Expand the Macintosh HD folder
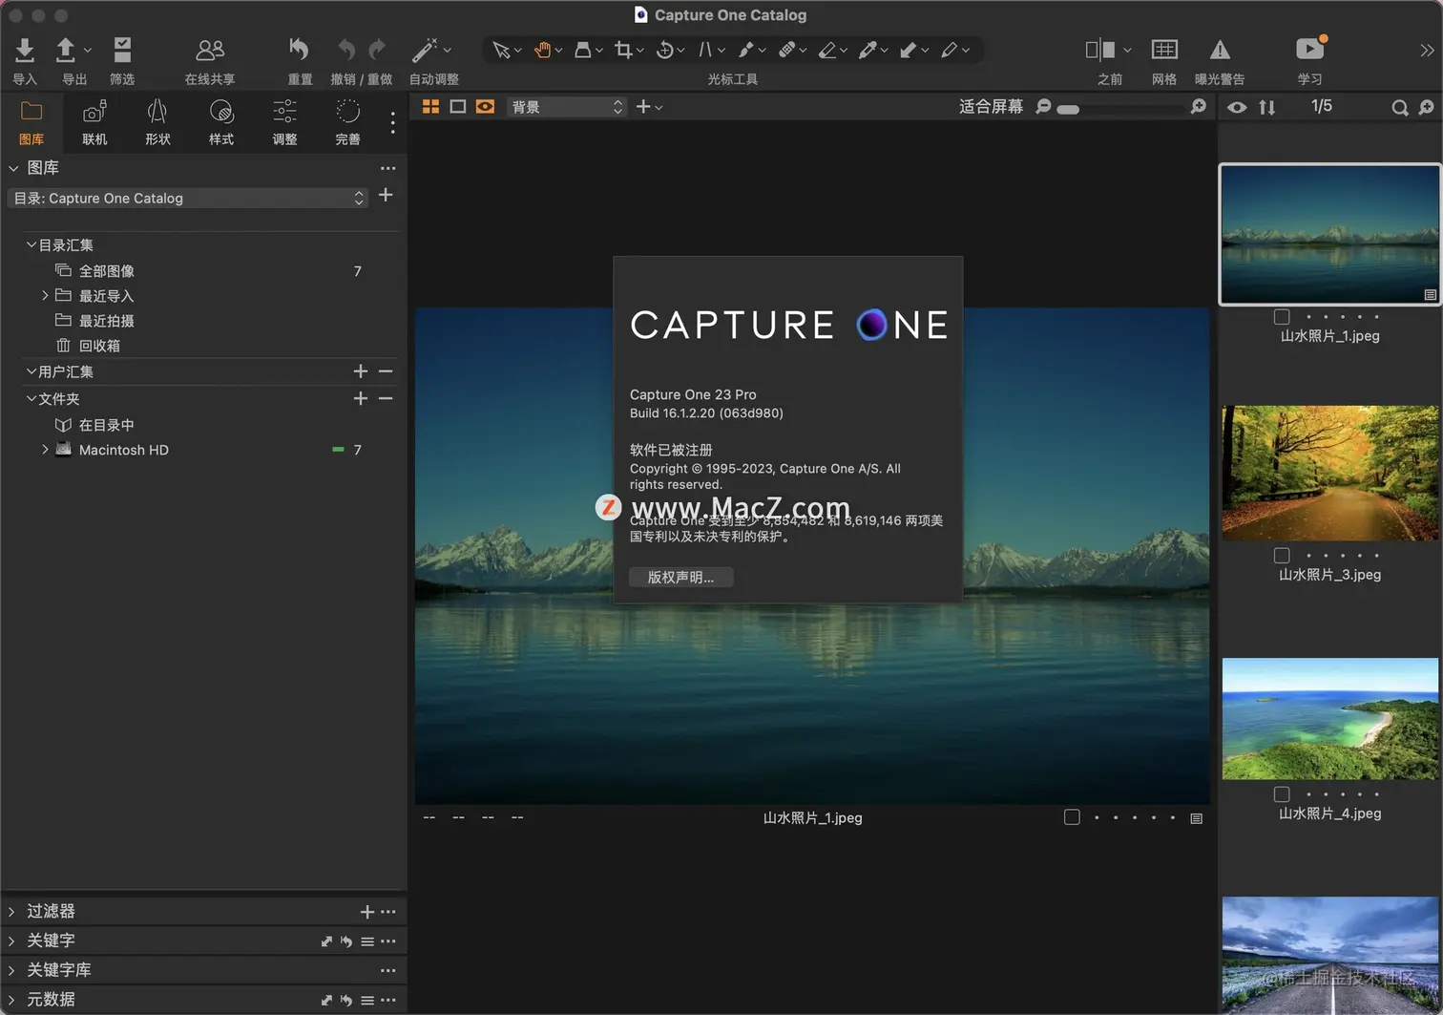This screenshot has height=1015, width=1443. pos(45,450)
